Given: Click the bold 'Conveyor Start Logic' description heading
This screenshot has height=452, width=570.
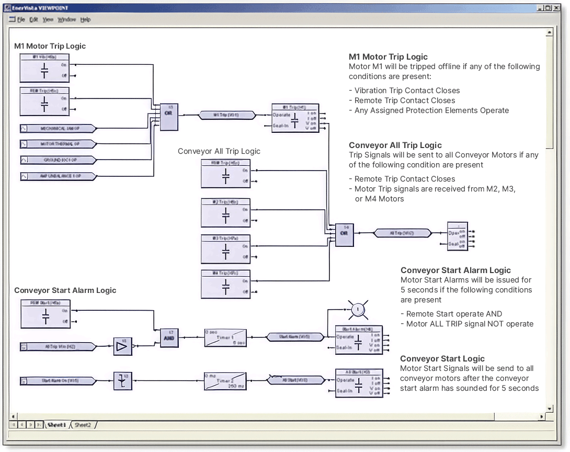Looking at the screenshot, I should pyautogui.click(x=442, y=358).
